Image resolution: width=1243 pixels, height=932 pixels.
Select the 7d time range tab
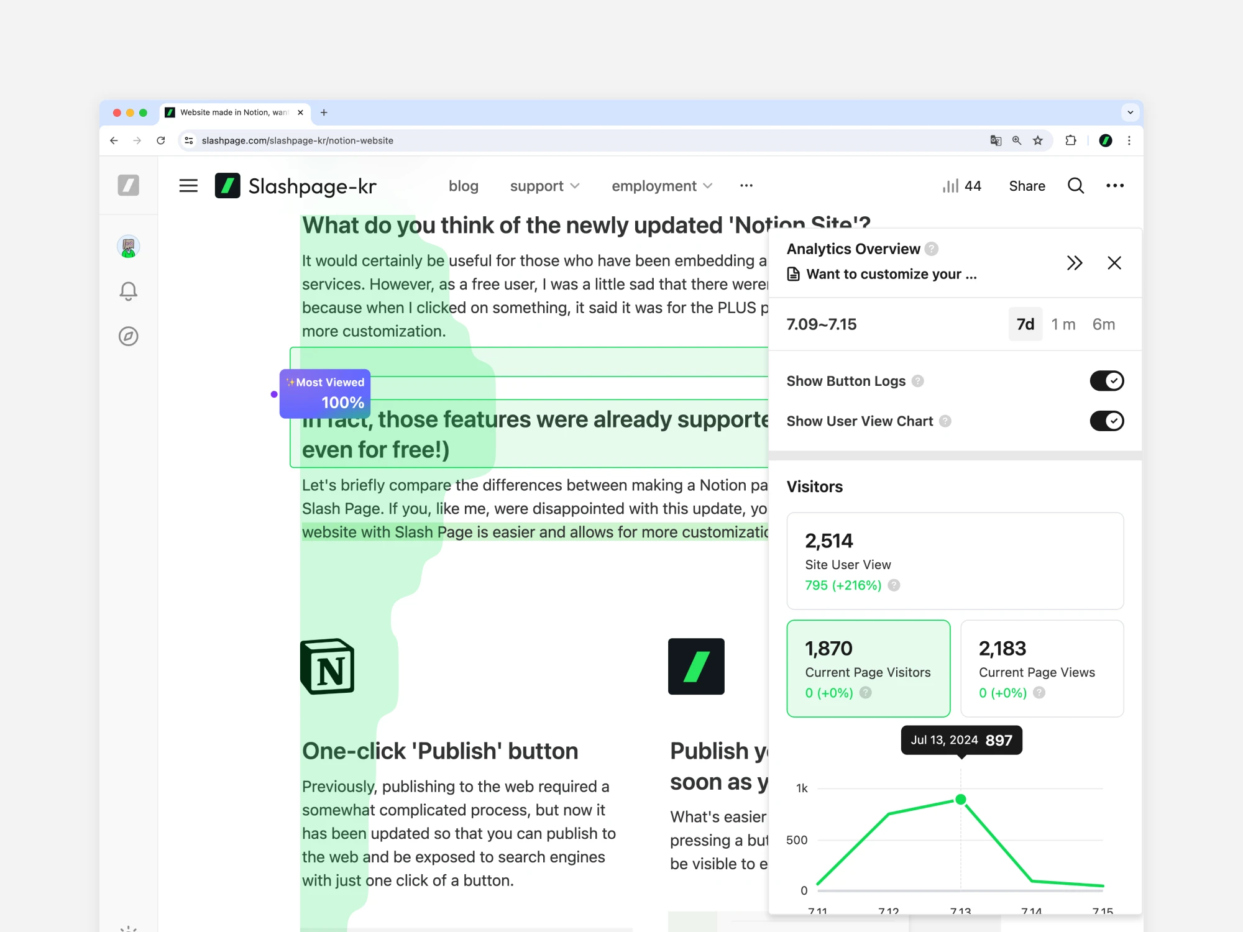[1025, 324]
